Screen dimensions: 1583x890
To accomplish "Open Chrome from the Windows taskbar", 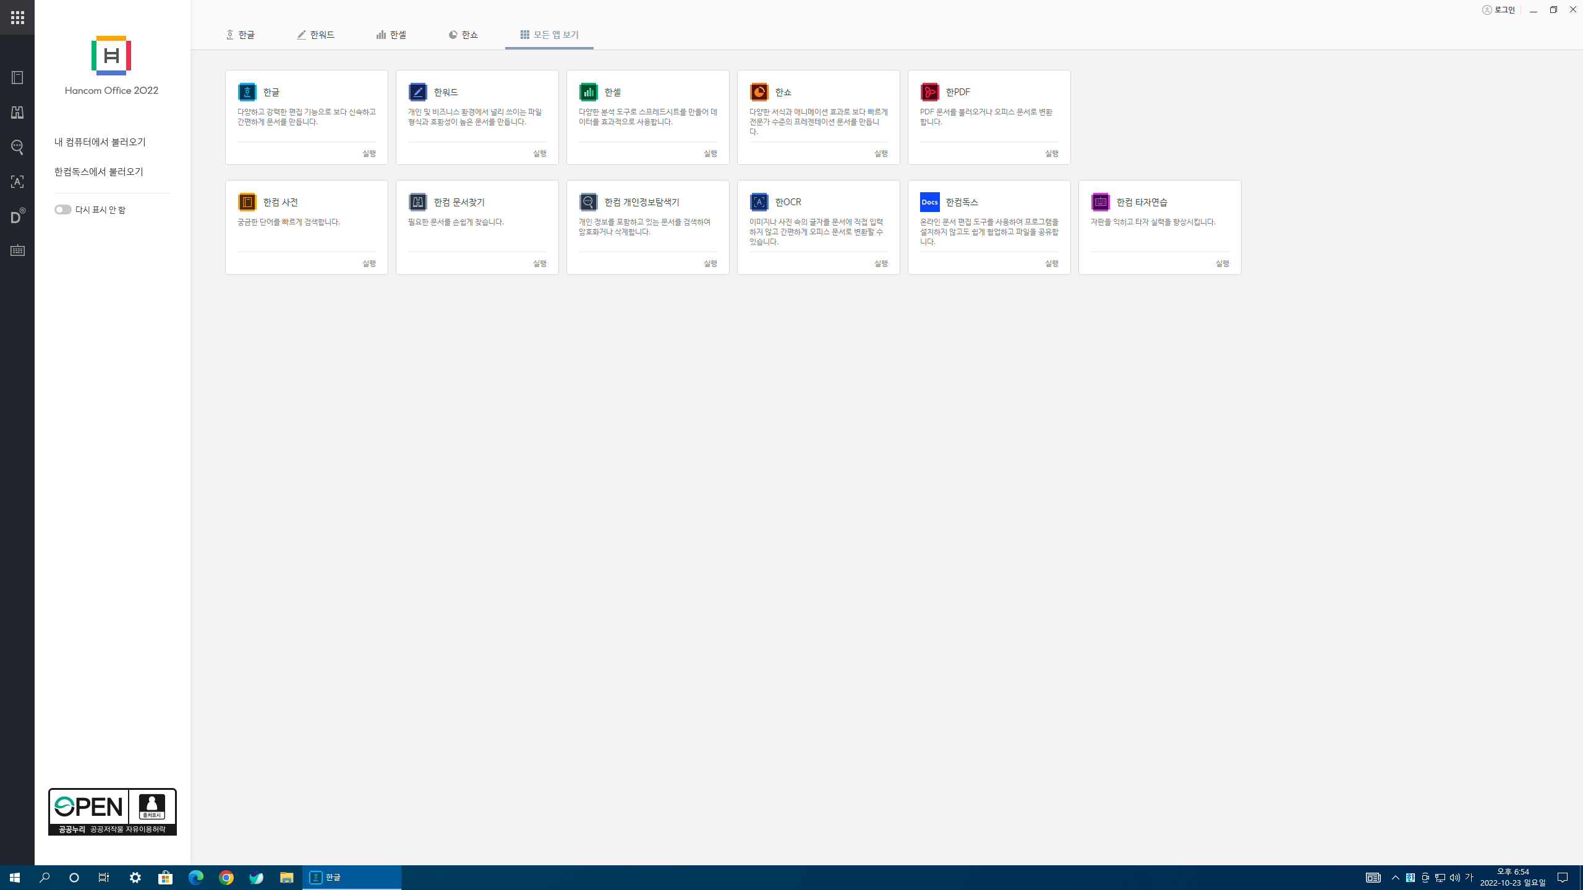I will point(226,878).
